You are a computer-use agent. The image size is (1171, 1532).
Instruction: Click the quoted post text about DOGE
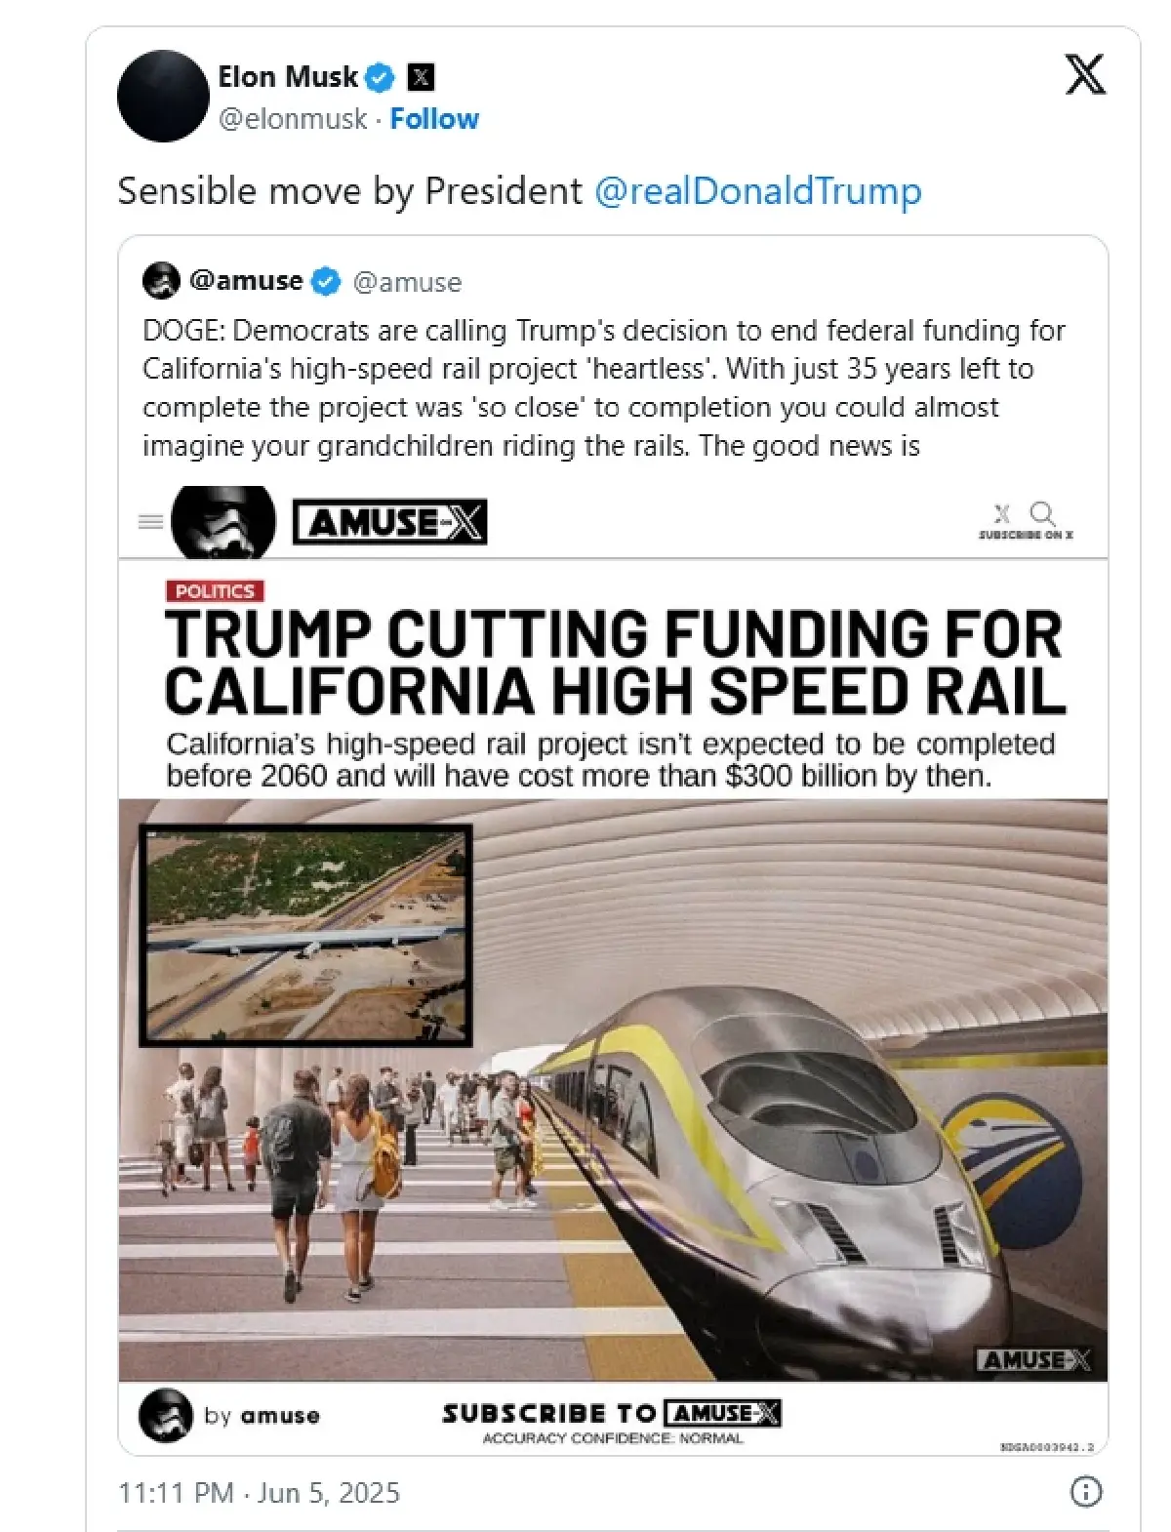click(603, 387)
